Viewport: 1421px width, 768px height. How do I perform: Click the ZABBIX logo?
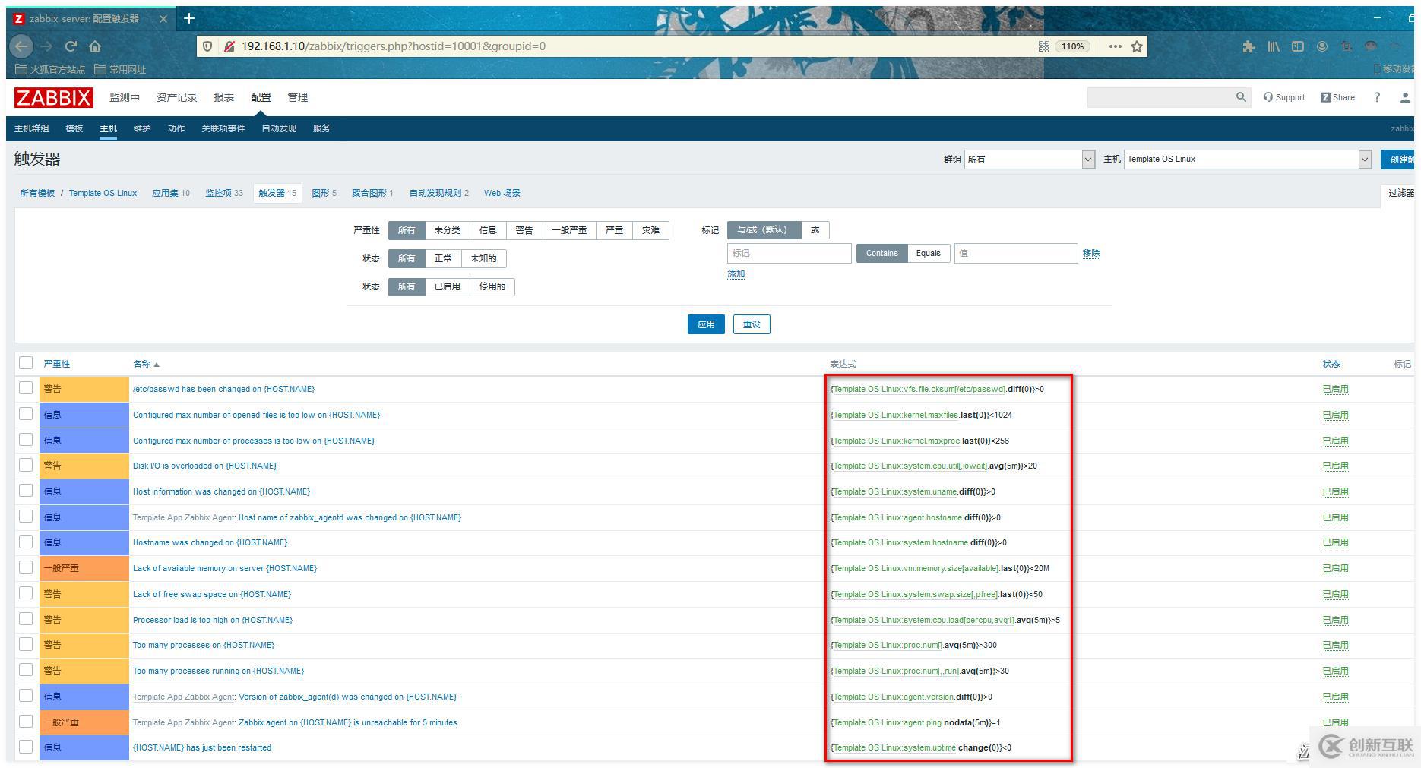click(53, 97)
